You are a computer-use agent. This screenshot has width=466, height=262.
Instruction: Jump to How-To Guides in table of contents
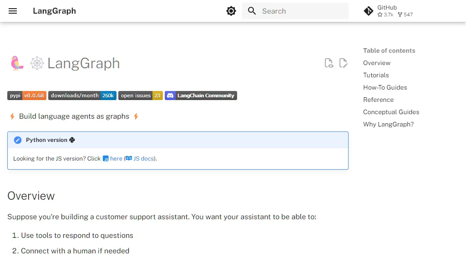(x=385, y=88)
